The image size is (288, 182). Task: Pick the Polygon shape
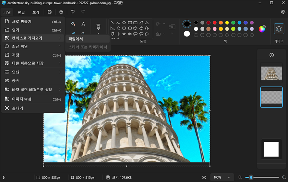(x=141, y=23)
